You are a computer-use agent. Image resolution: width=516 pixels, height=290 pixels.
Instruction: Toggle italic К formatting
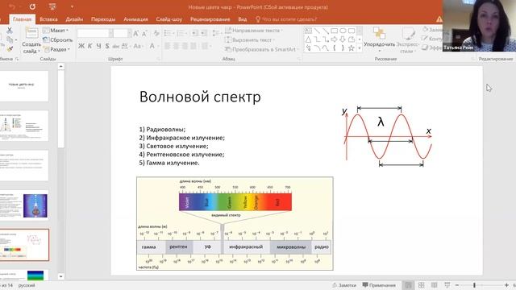(89, 46)
